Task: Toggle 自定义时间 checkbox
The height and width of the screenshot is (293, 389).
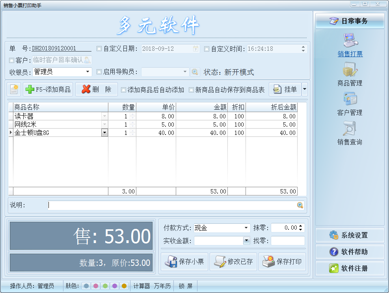Action: pyautogui.click(x=207, y=49)
